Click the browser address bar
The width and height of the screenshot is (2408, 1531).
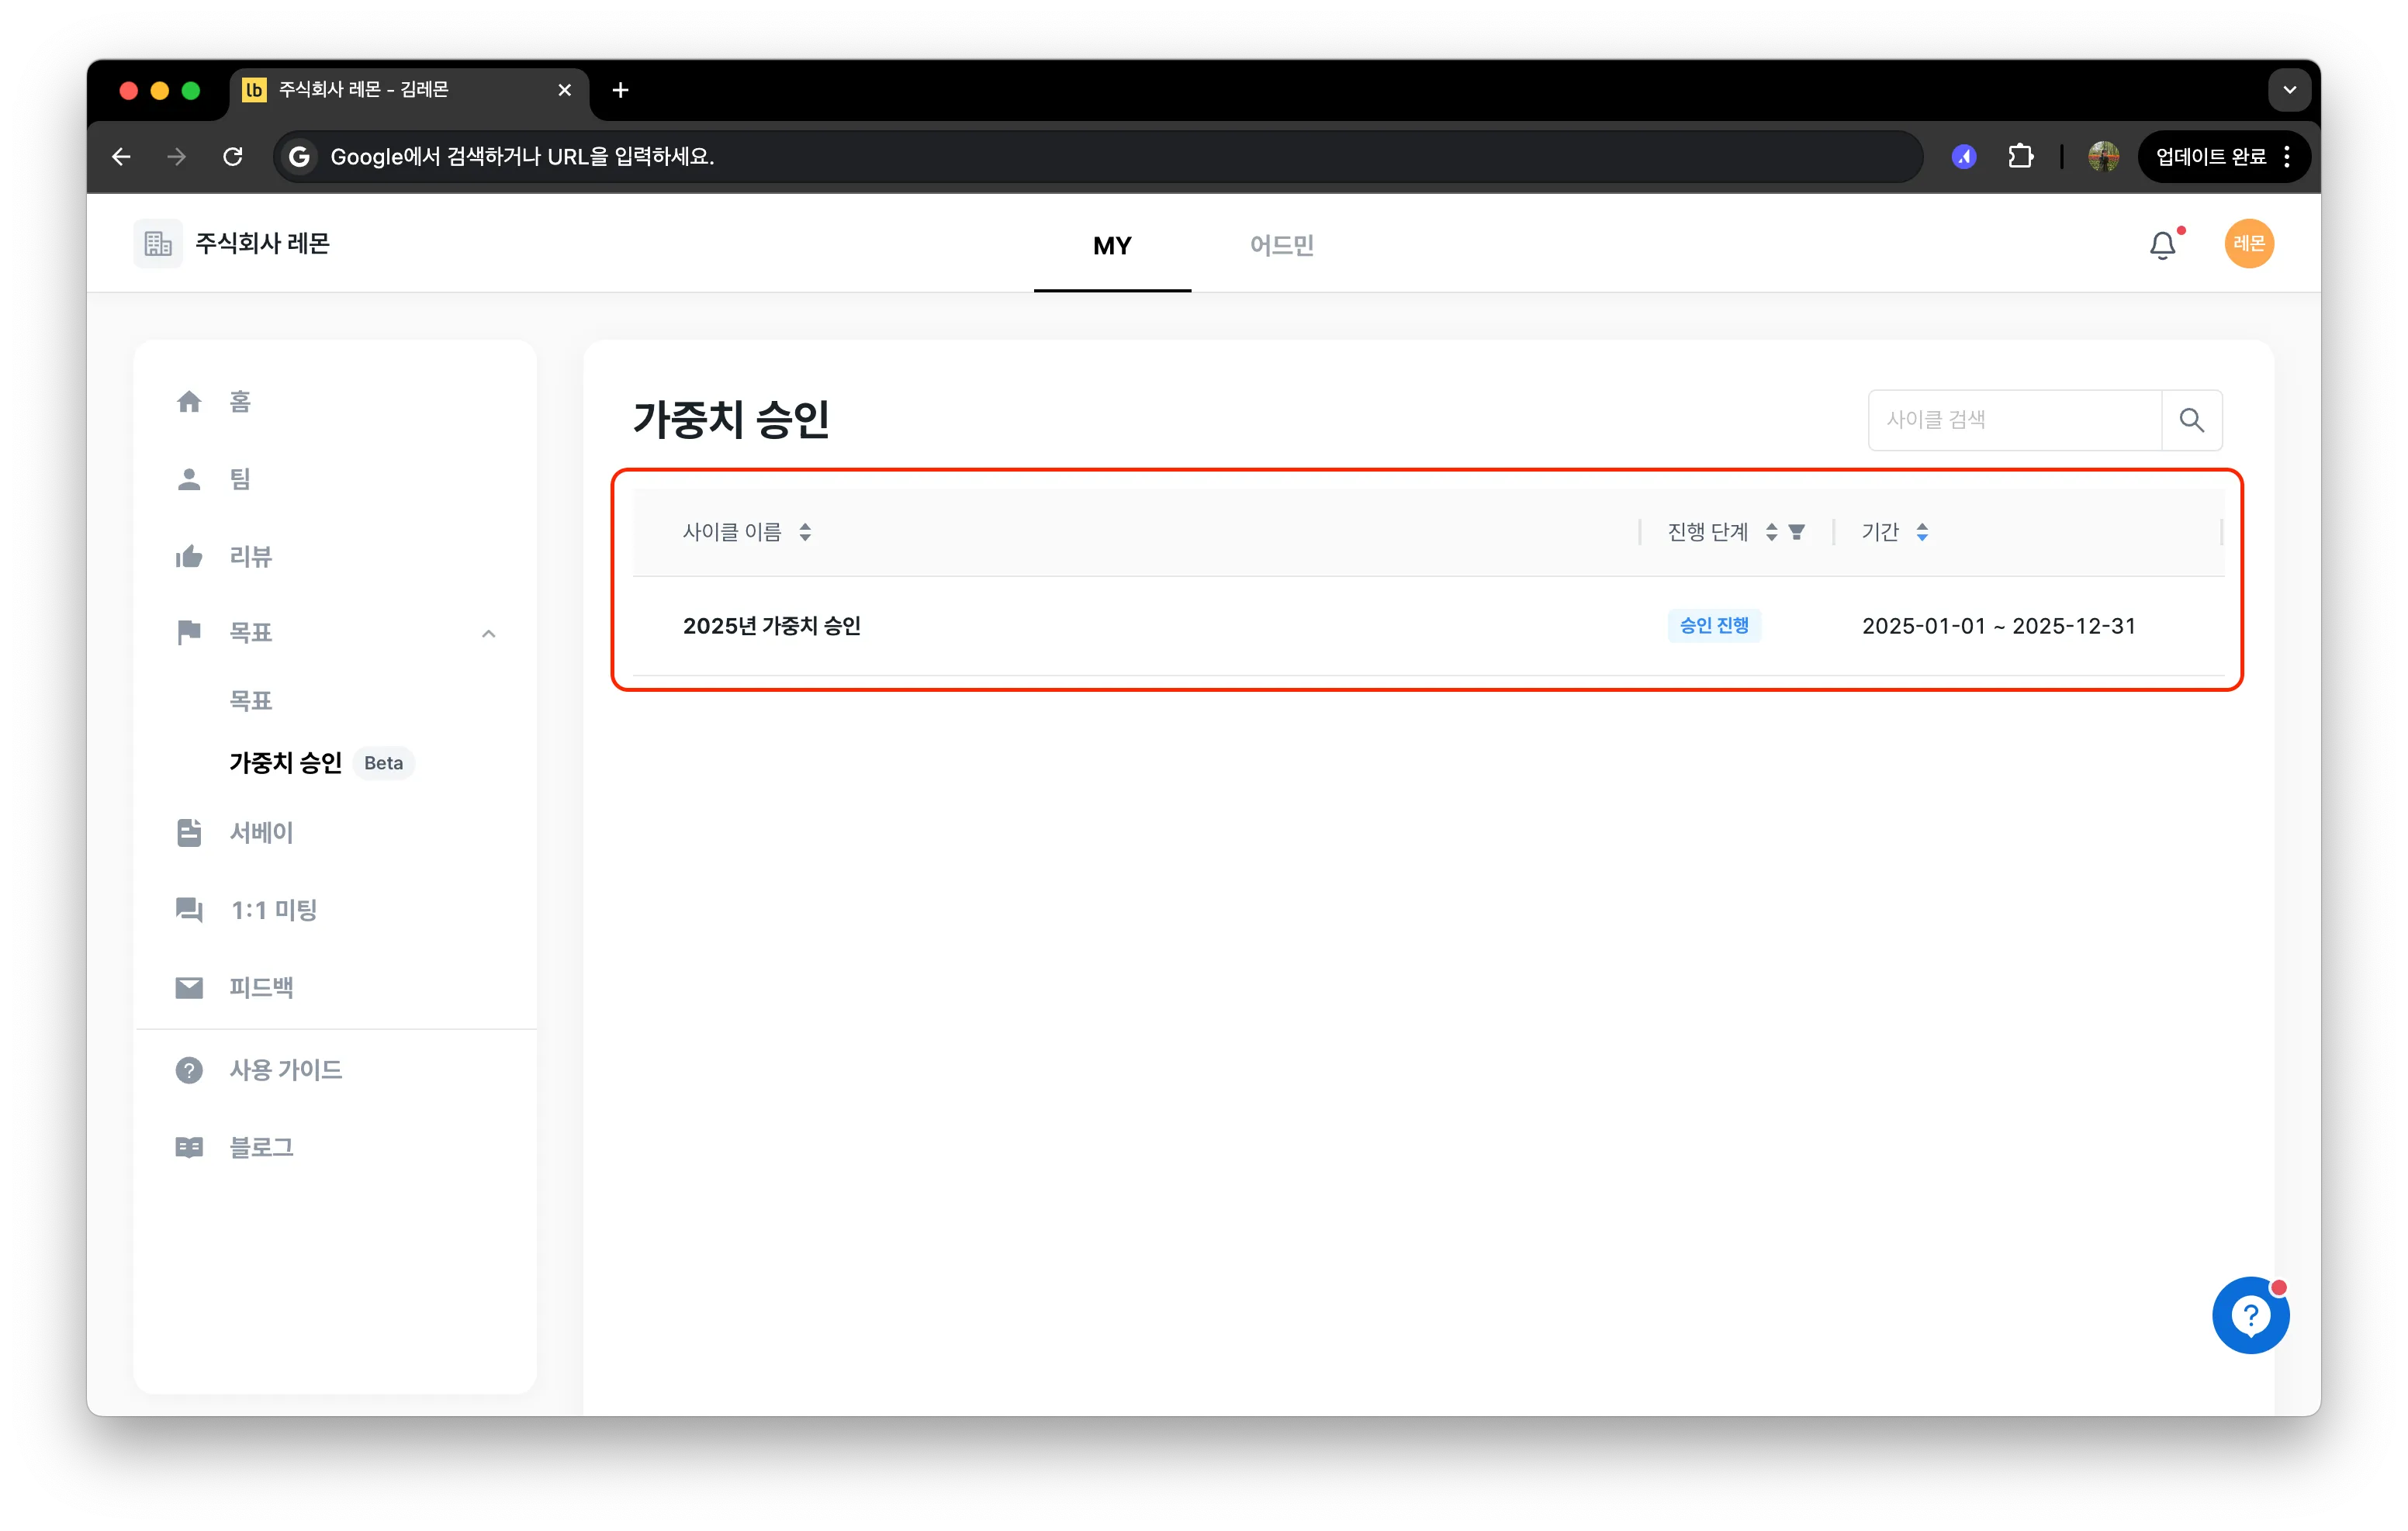pyautogui.click(x=1097, y=156)
